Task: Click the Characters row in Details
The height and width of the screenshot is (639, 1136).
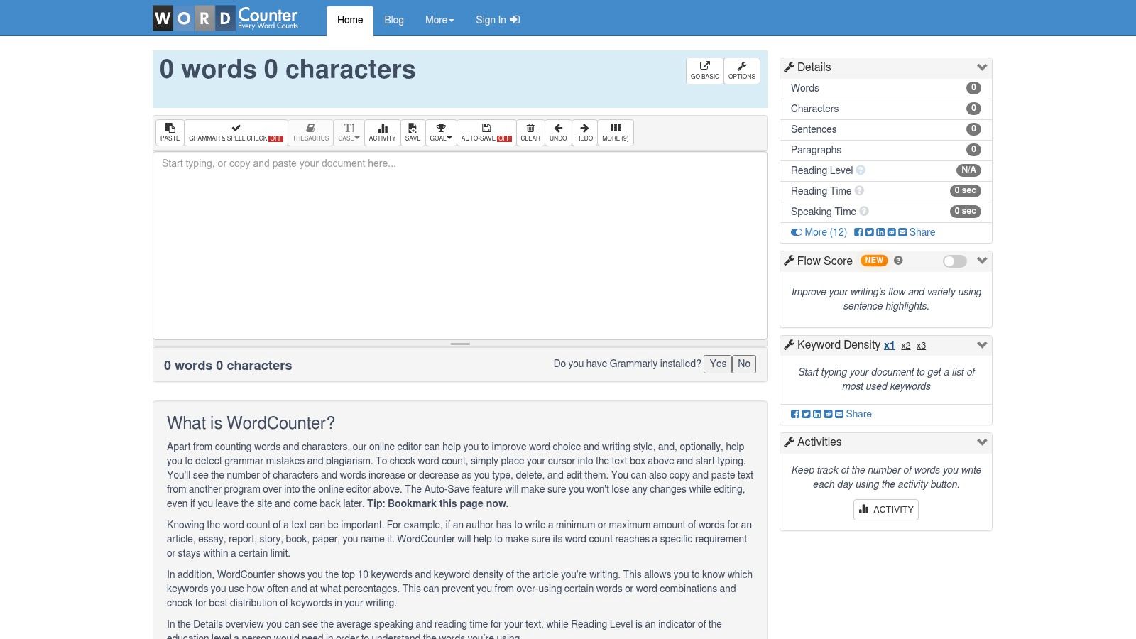Action: tap(885, 109)
